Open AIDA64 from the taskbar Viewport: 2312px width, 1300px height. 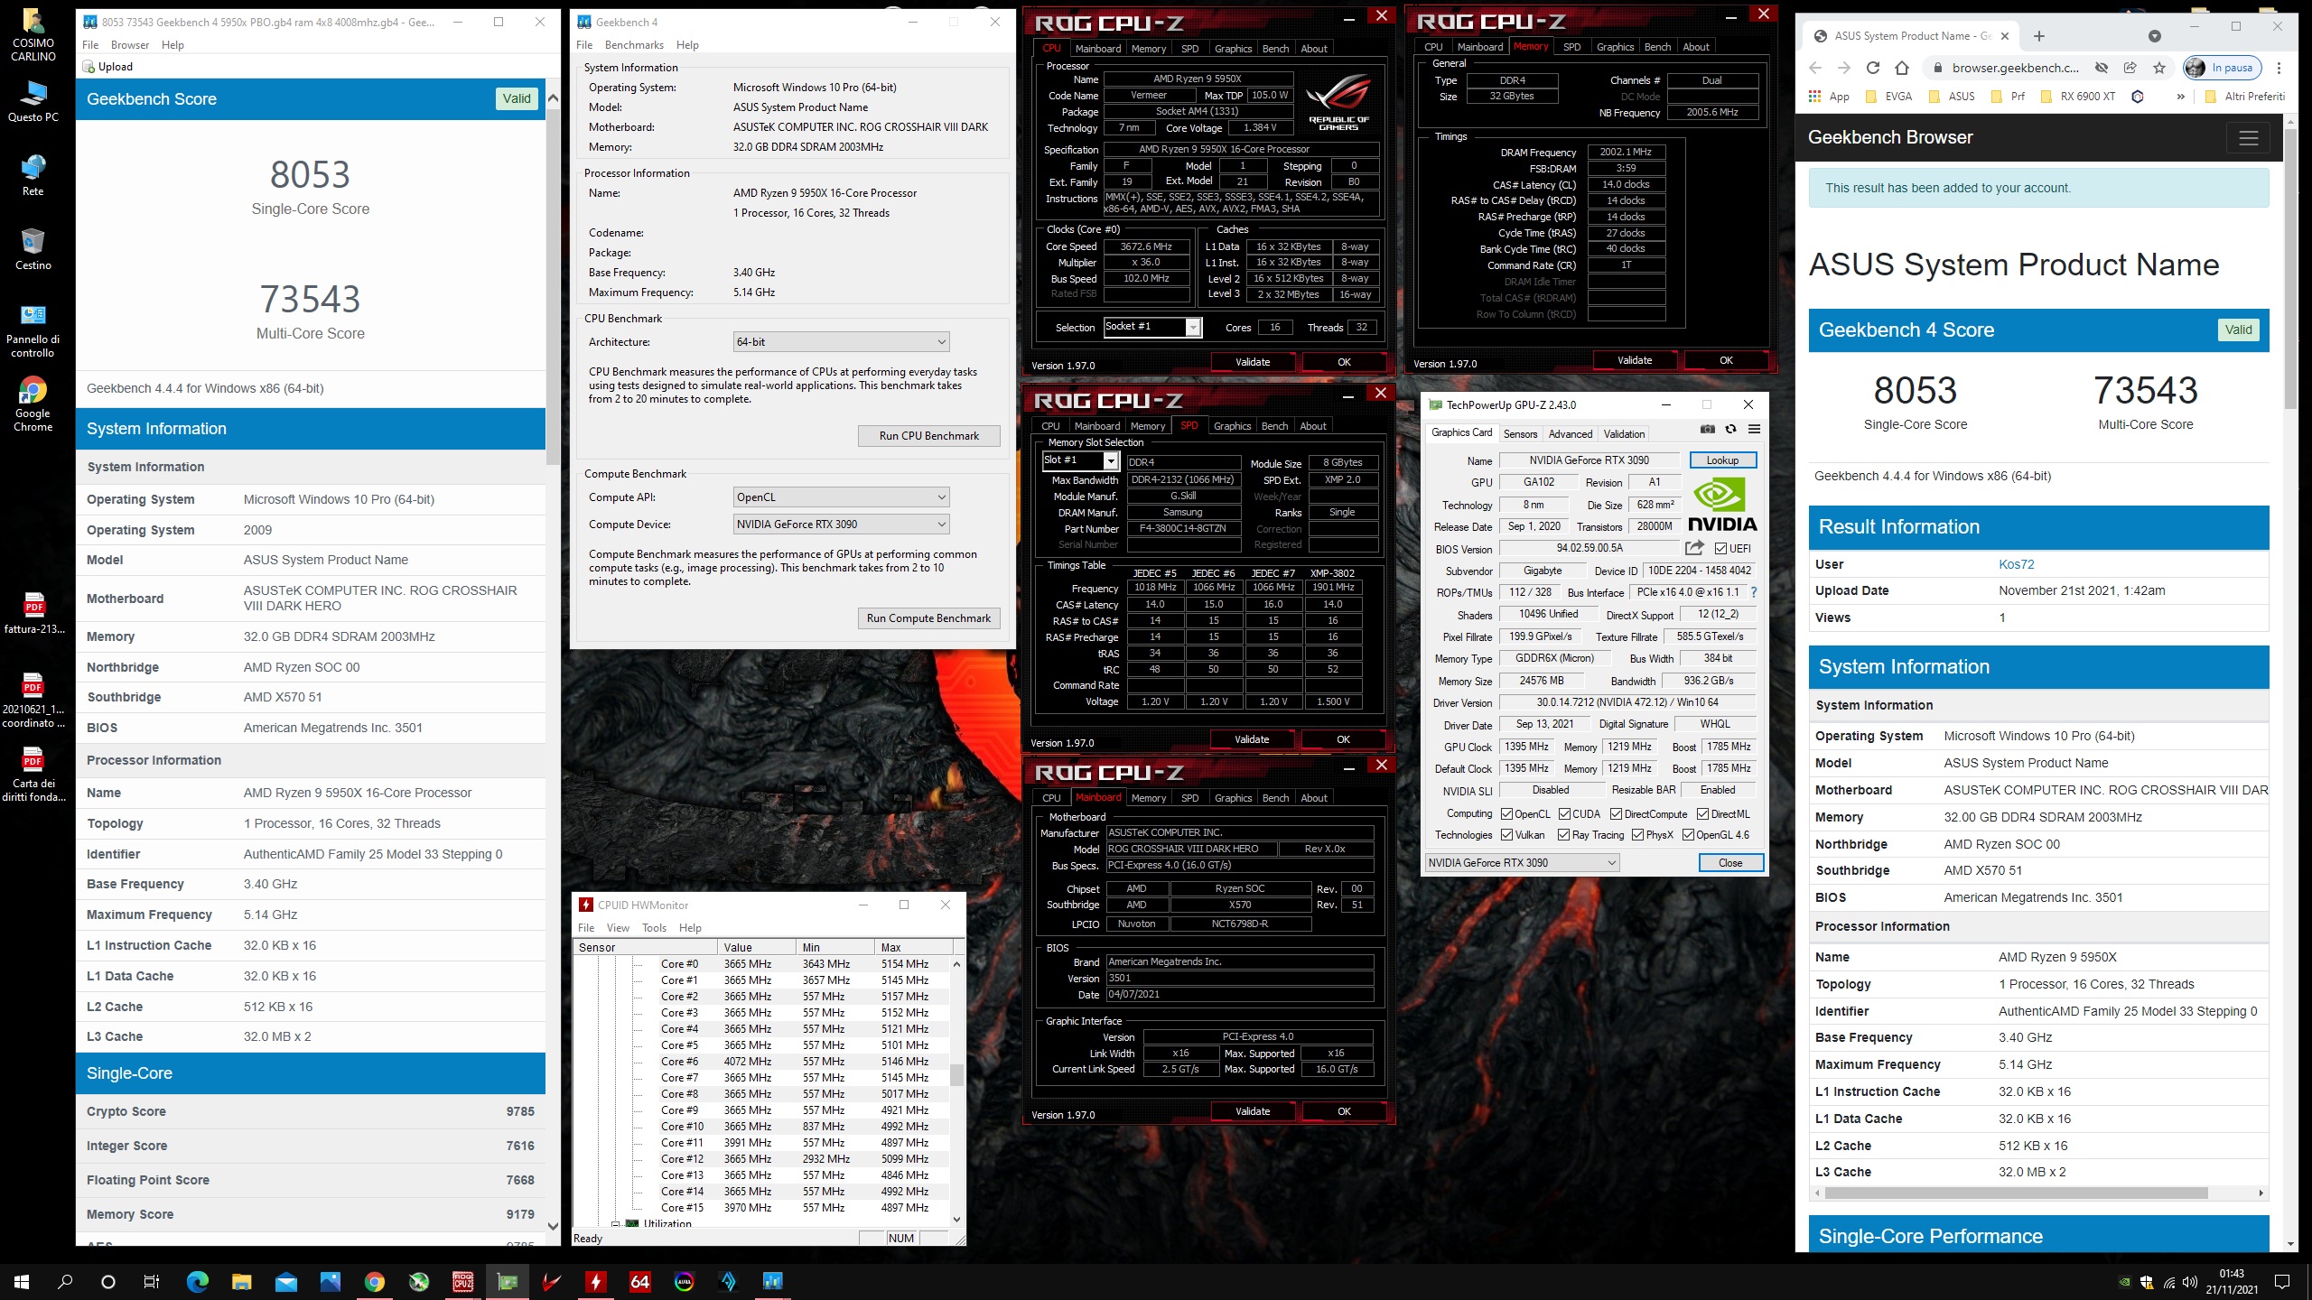tap(640, 1281)
